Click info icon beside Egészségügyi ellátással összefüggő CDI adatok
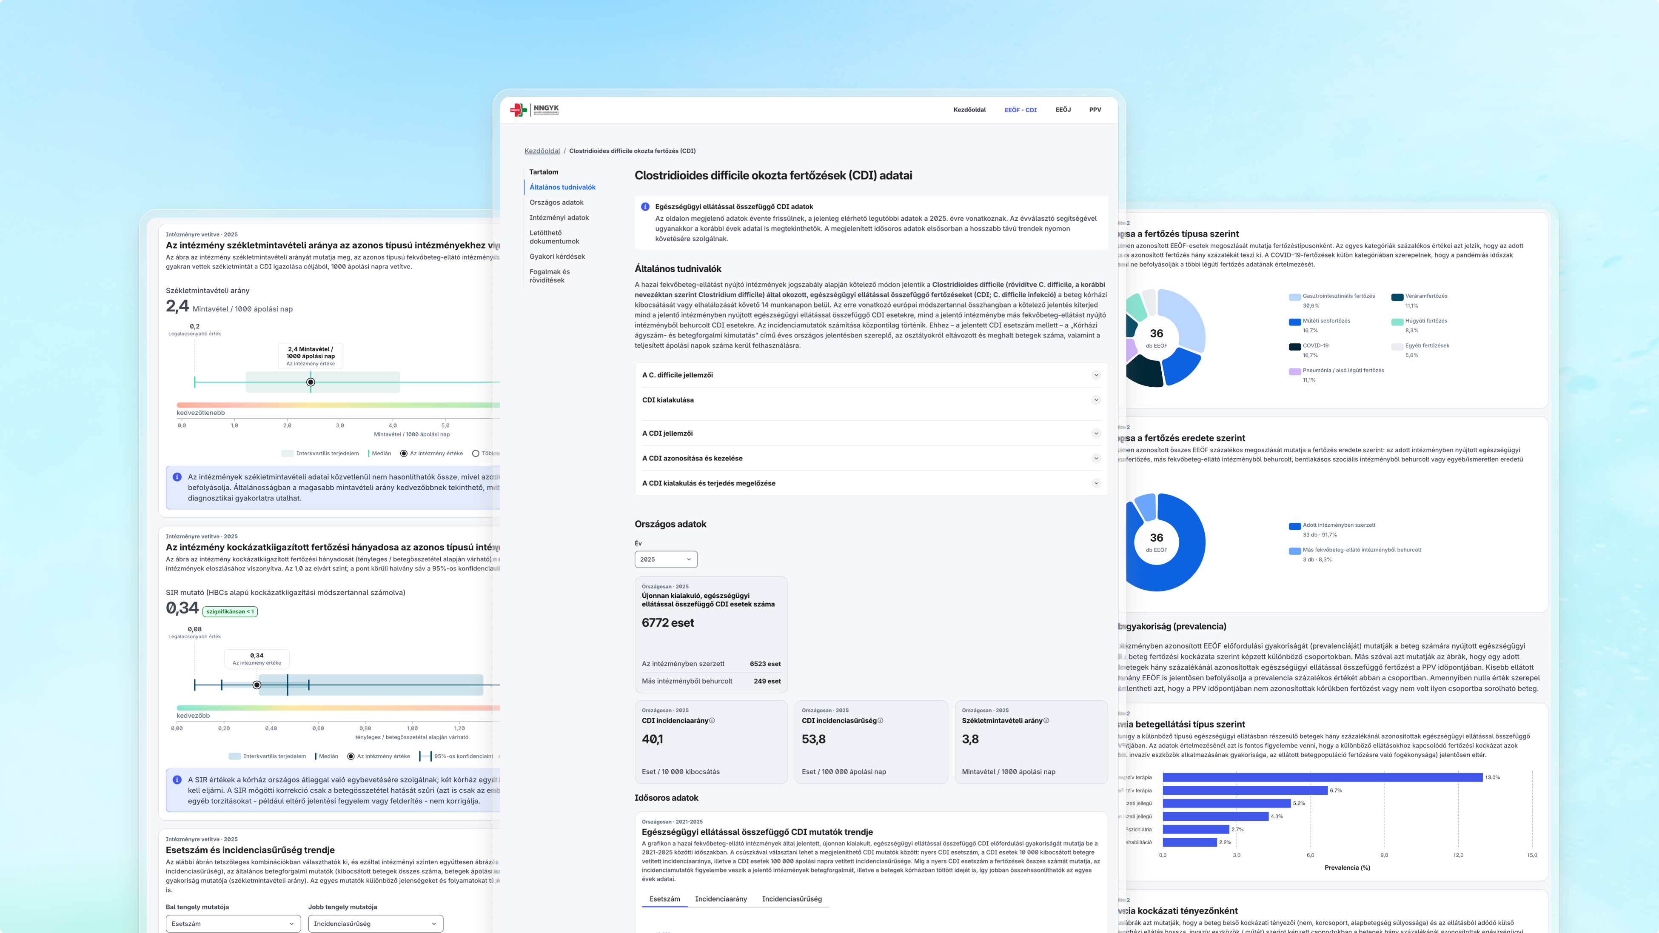1659x933 pixels. click(x=644, y=207)
